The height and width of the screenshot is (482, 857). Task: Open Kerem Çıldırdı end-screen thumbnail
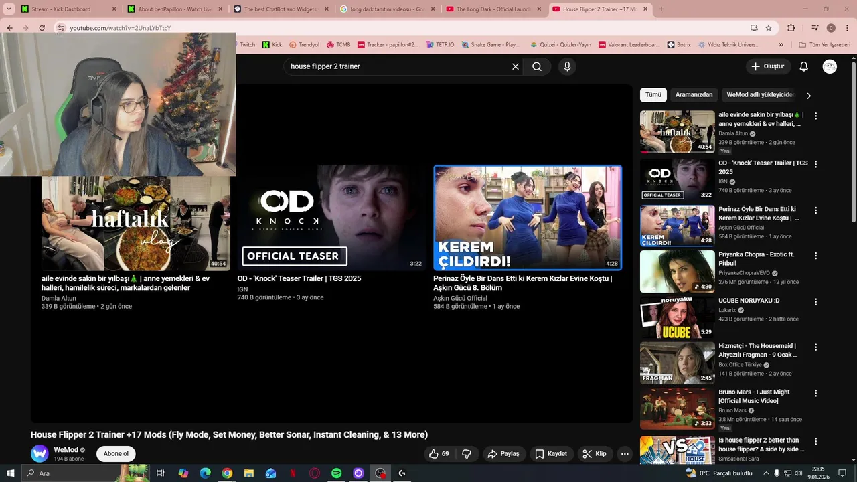click(x=528, y=218)
